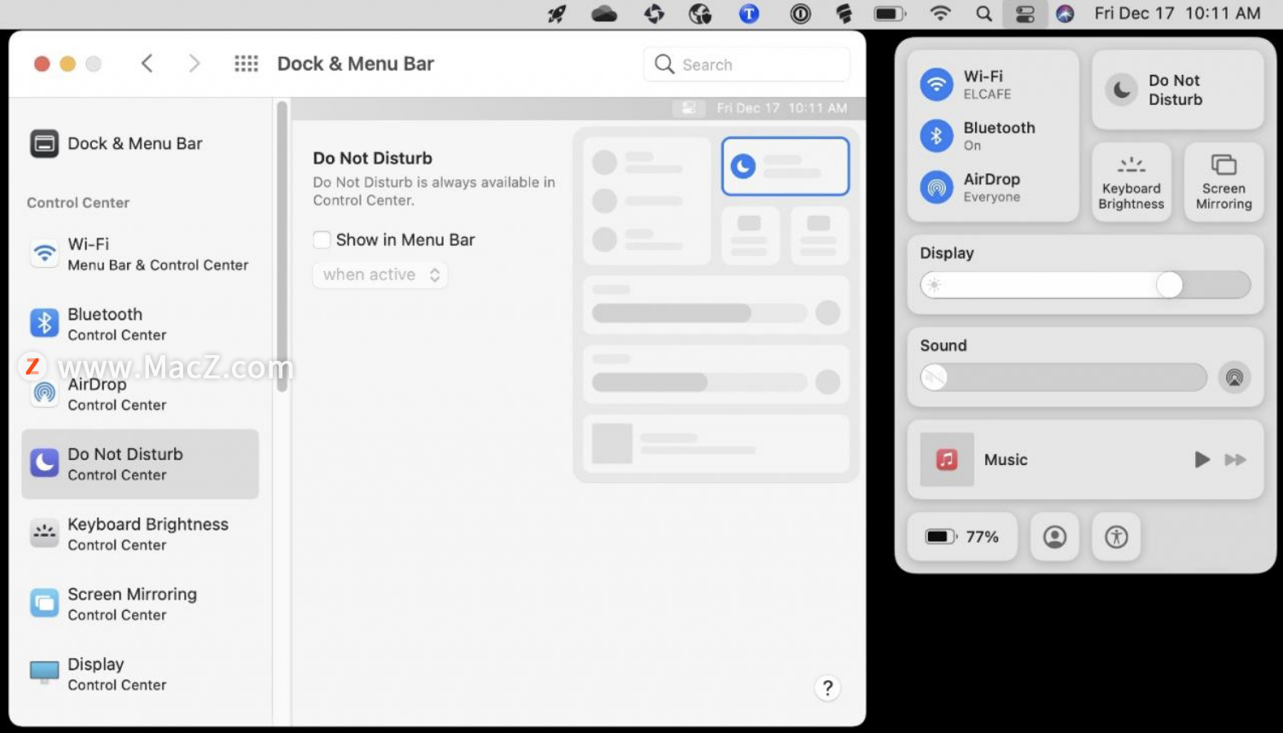This screenshot has width=1283, height=733.
Task: Click the 1Password-style circle icon in menu bar
Action: pyautogui.click(x=800, y=14)
